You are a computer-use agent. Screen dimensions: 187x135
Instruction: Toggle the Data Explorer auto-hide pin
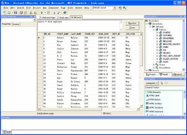(181, 17)
